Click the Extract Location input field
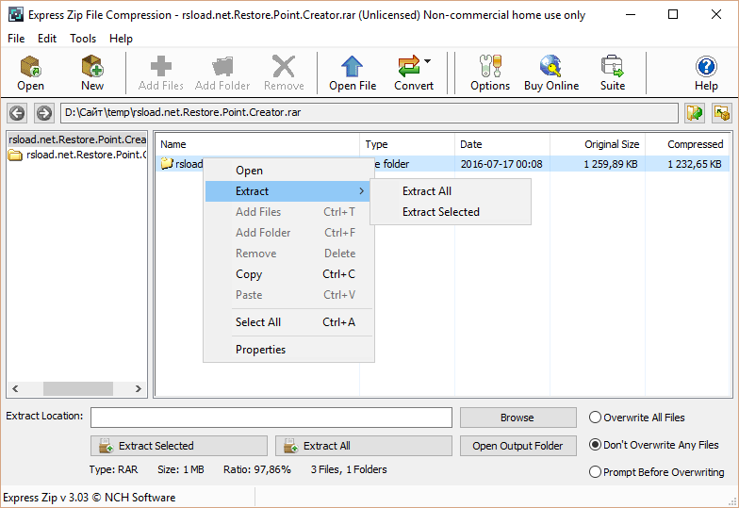Screen dimensions: 739x508 pyautogui.click(x=271, y=418)
